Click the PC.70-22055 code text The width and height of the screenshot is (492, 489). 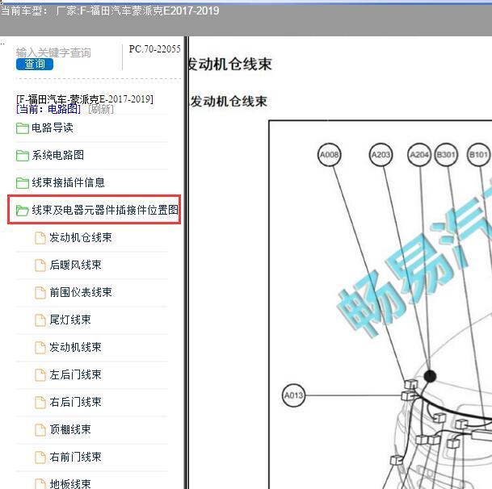click(x=154, y=49)
